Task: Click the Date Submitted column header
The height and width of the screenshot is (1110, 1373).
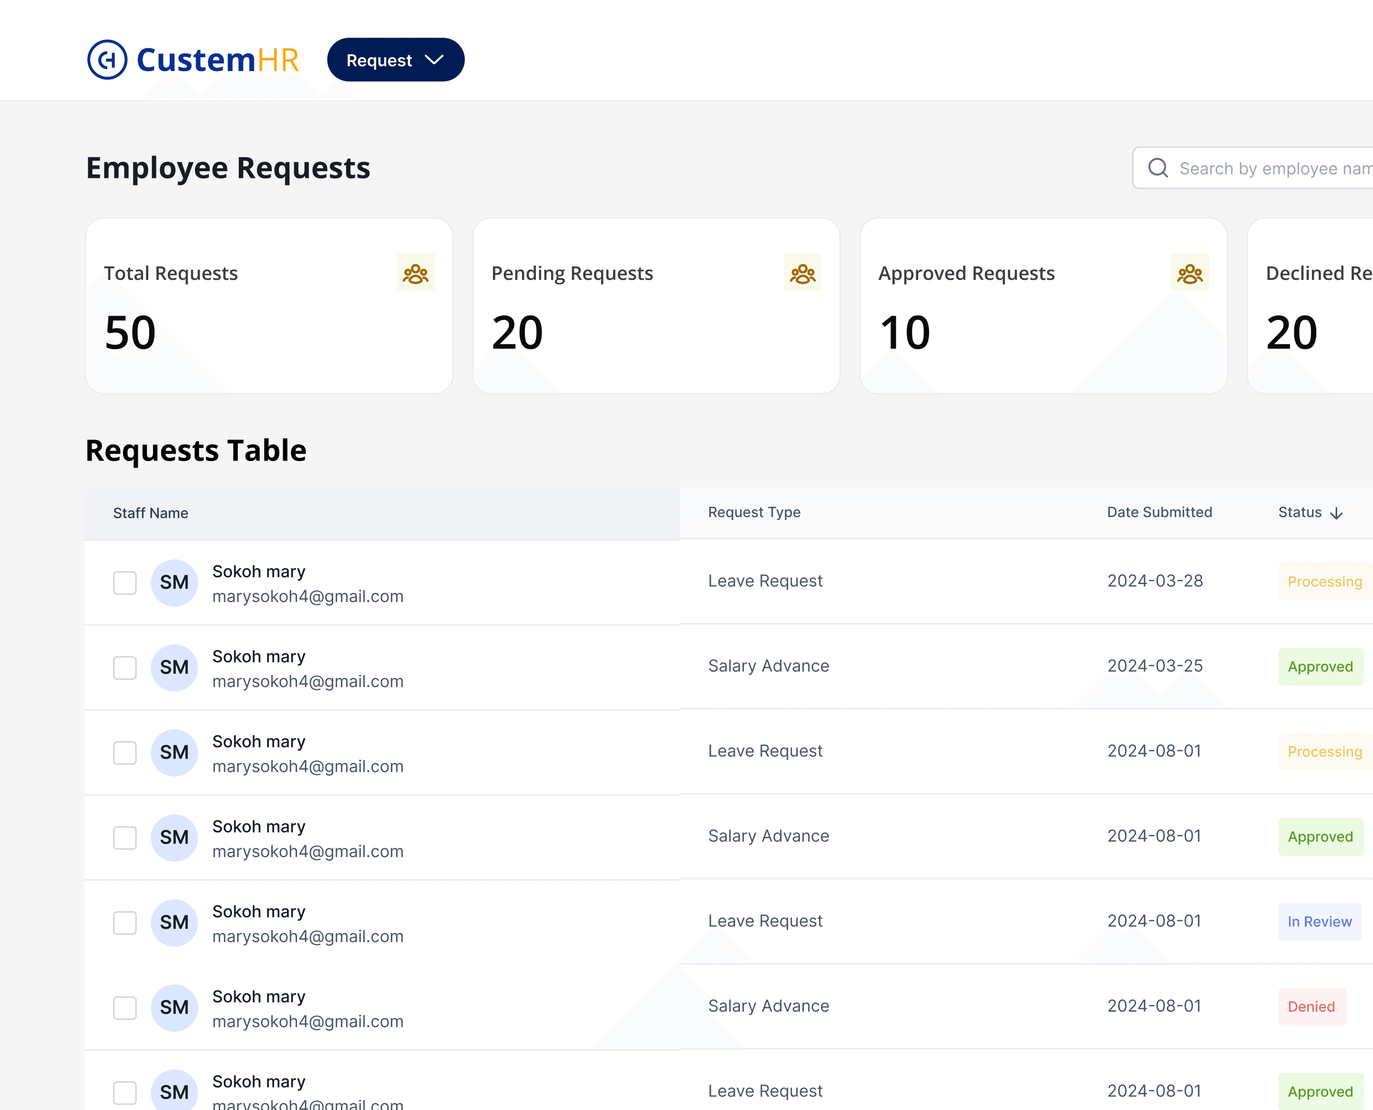Action: point(1159,512)
